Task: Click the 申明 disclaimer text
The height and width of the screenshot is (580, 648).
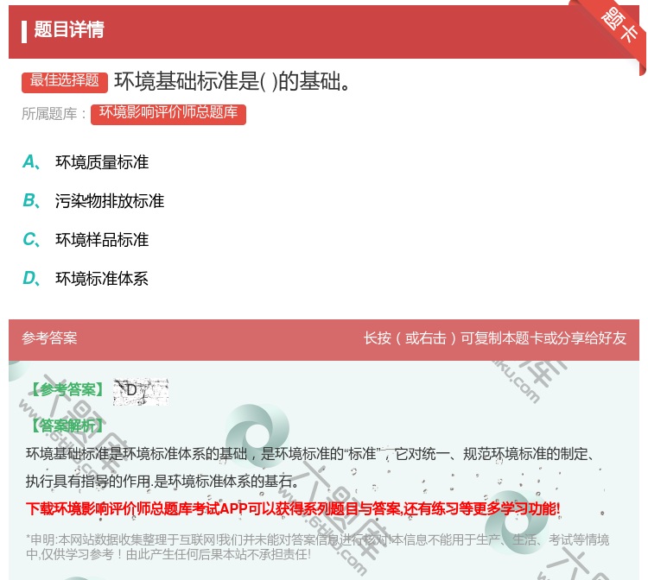Action: [x=317, y=546]
